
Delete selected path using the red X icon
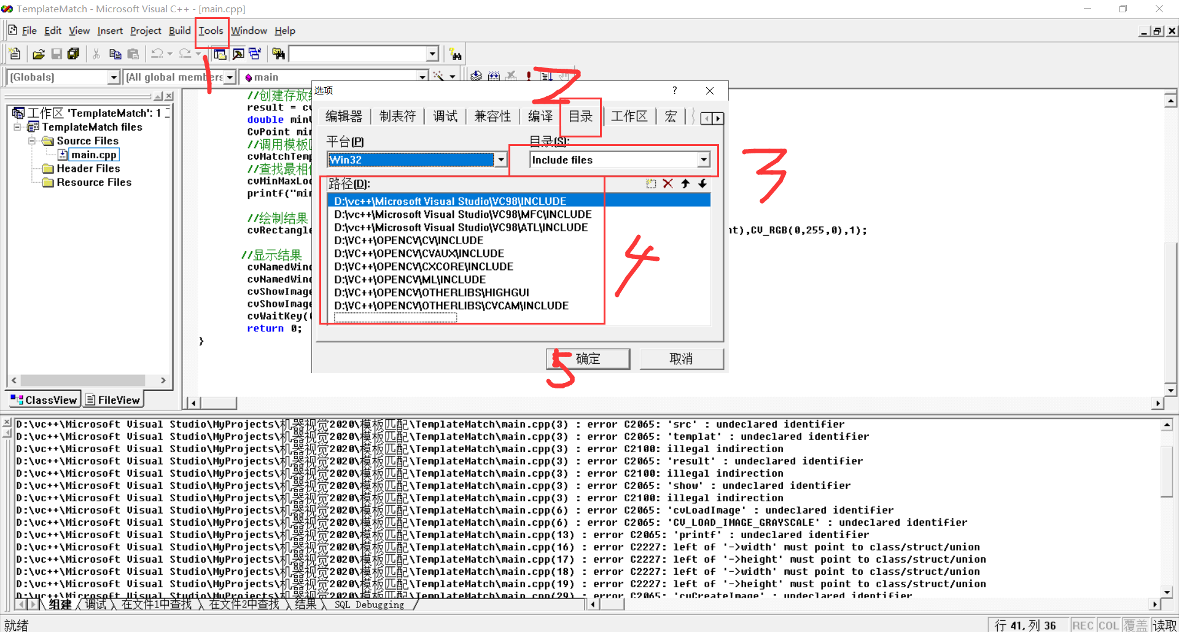[x=668, y=183]
